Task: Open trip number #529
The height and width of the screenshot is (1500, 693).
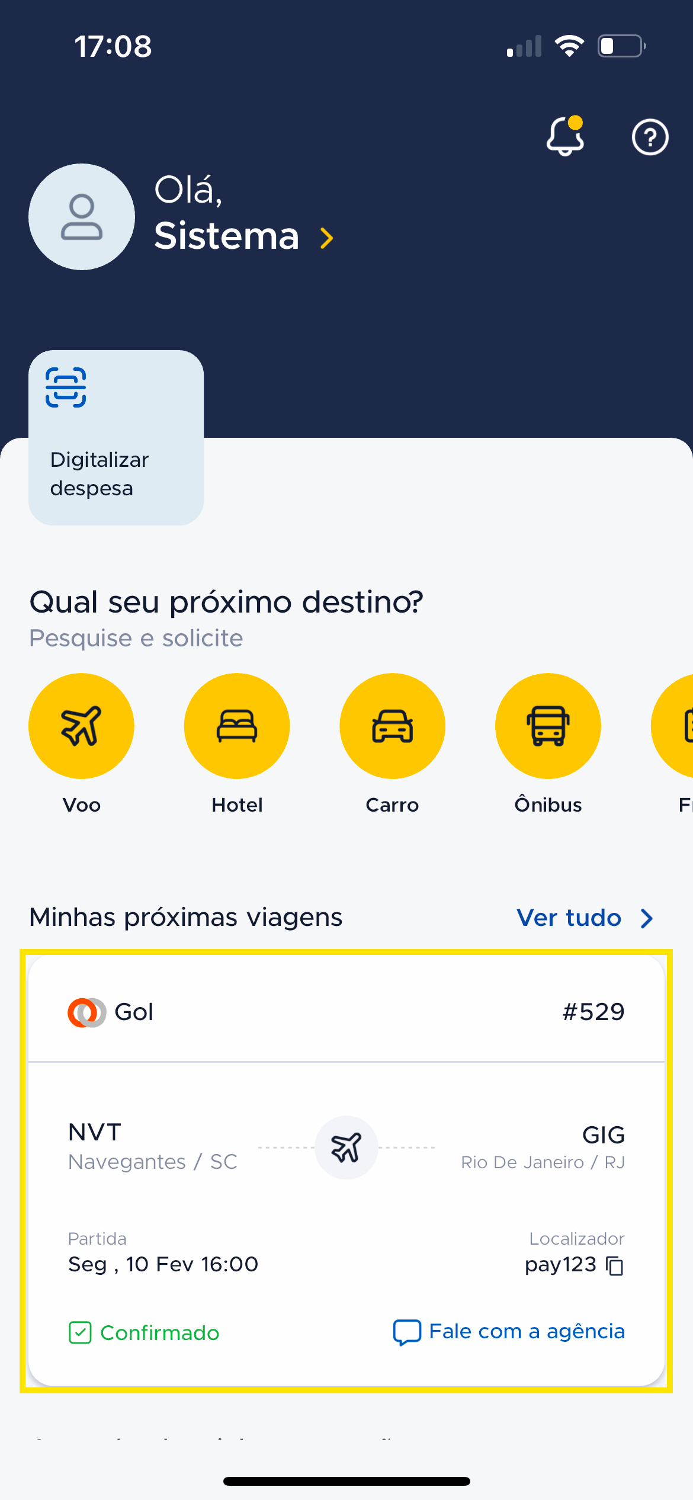Action: click(593, 1012)
